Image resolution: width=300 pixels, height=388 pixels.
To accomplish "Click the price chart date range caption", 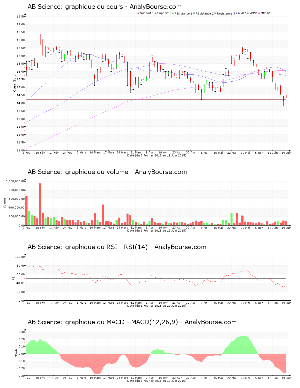I will pos(157,155).
